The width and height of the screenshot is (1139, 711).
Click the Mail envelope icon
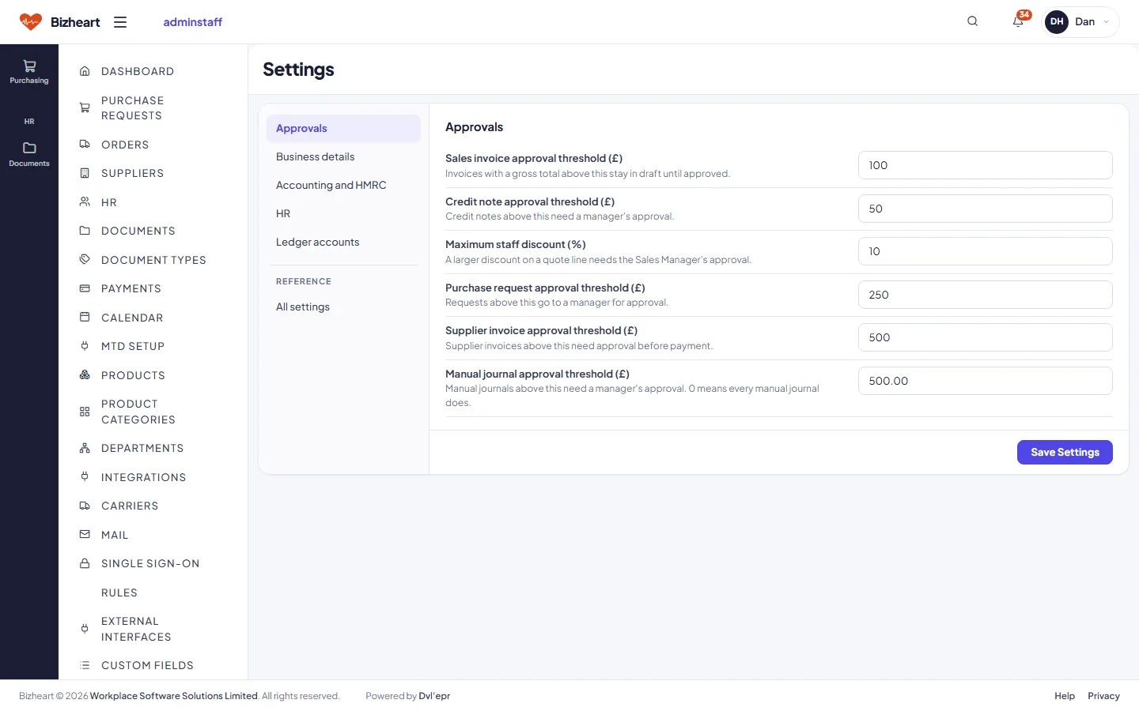click(x=85, y=535)
